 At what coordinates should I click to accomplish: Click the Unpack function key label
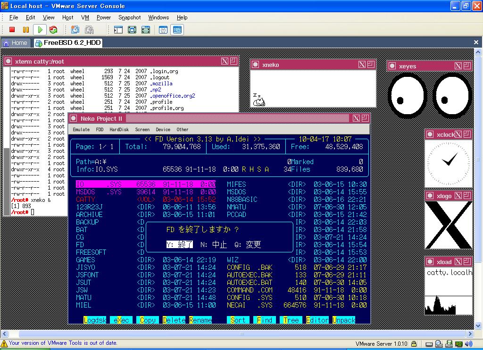click(x=344, y=320)
